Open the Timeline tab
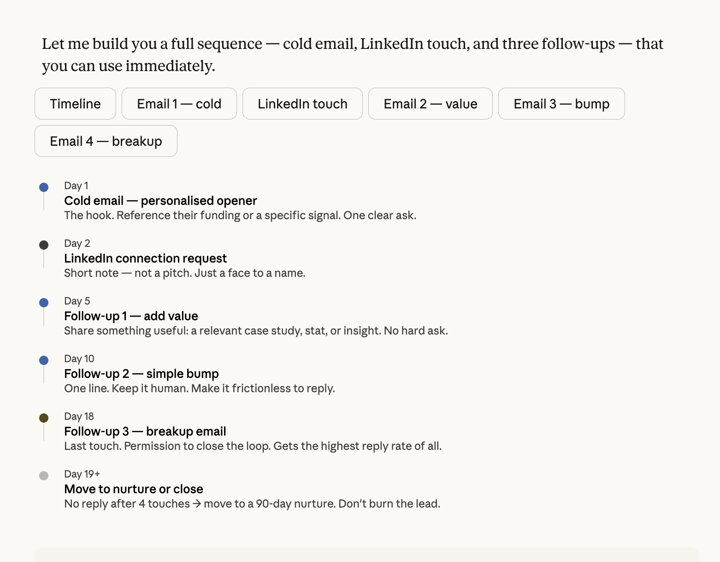720x562 pixels. [x=75, y=104]
